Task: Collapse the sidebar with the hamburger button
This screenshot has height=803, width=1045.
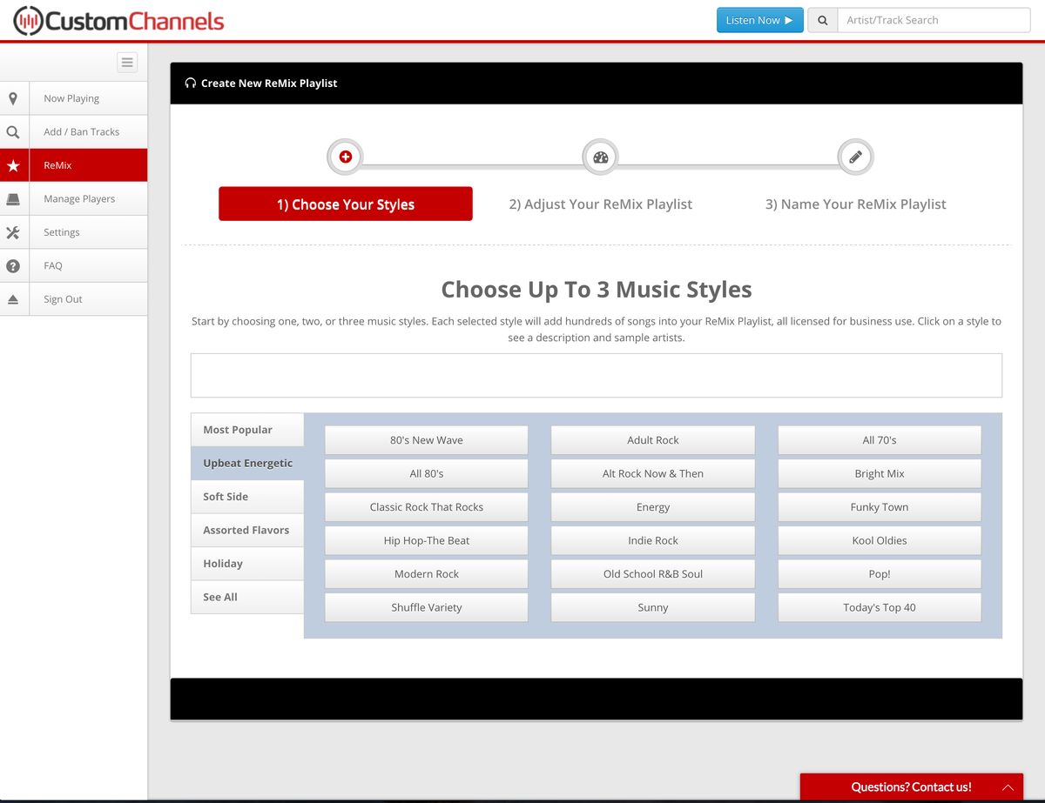Action: click(127, 62)
